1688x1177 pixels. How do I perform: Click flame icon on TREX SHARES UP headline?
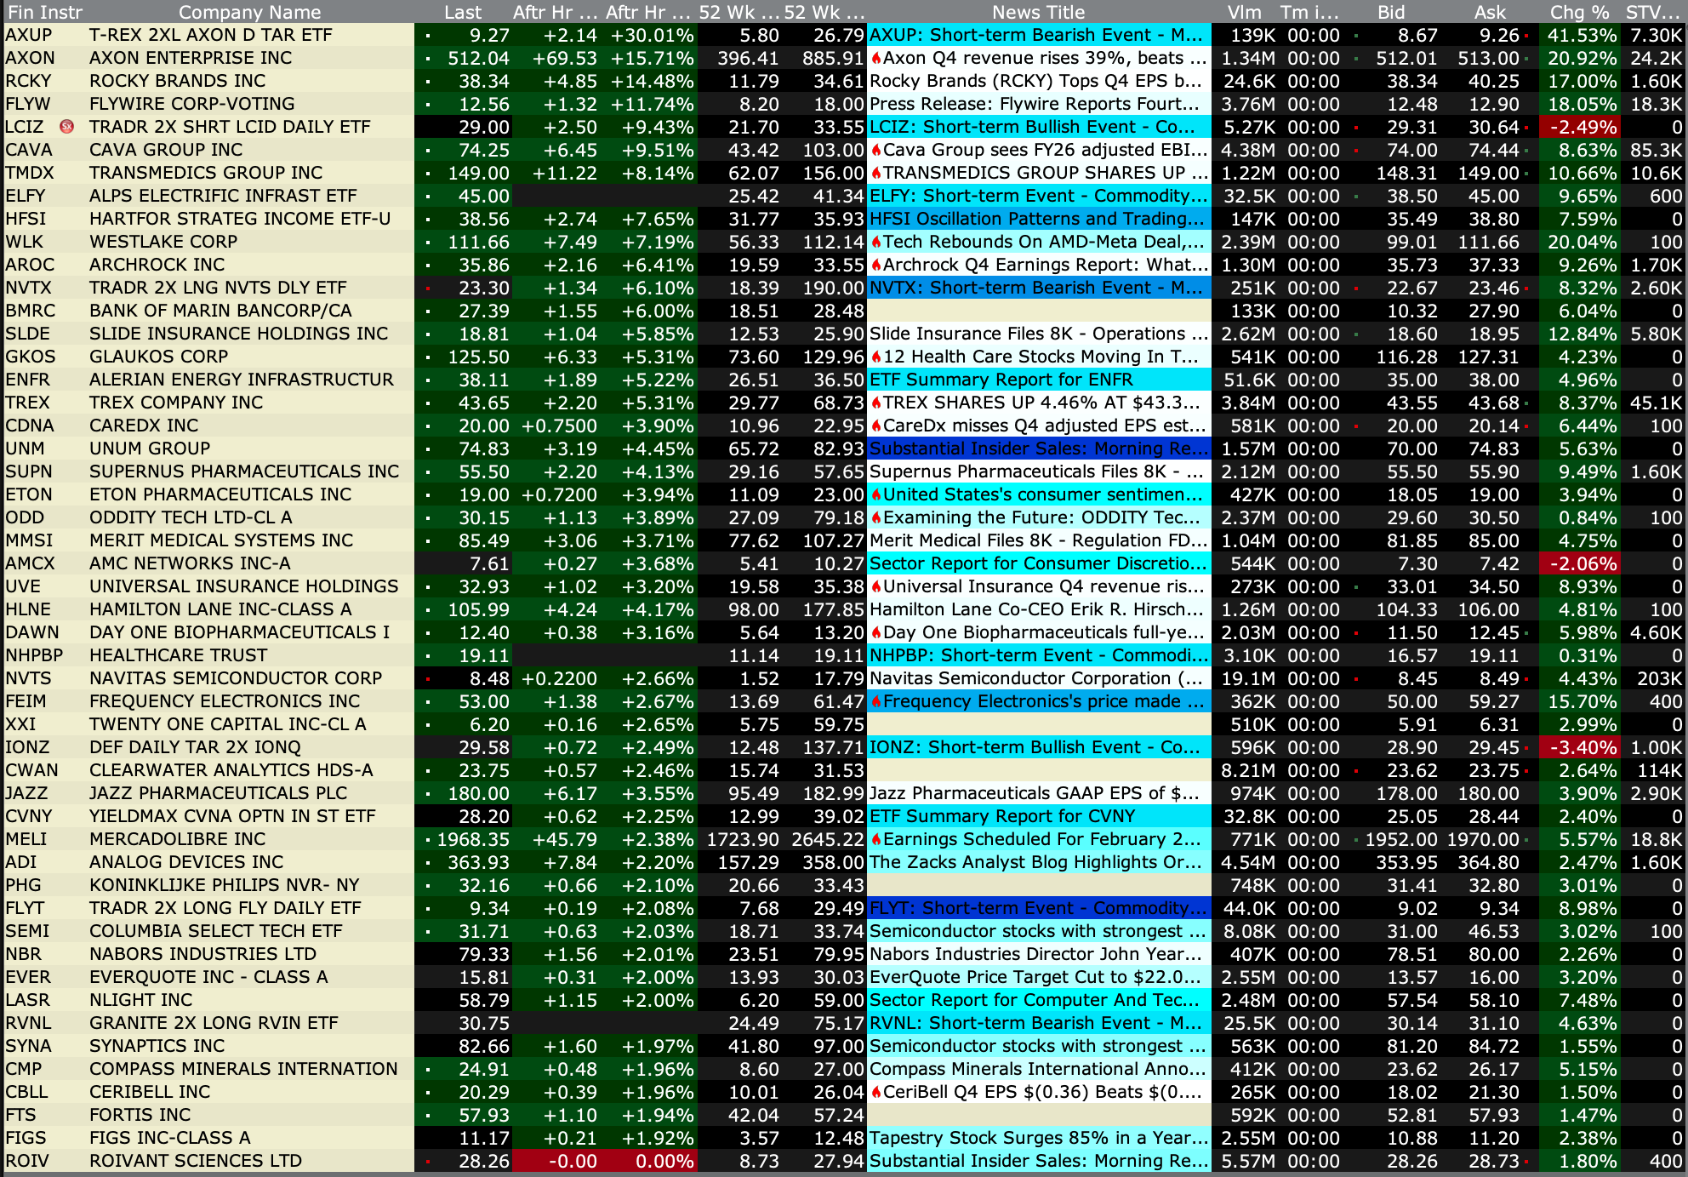pos(875,403)
